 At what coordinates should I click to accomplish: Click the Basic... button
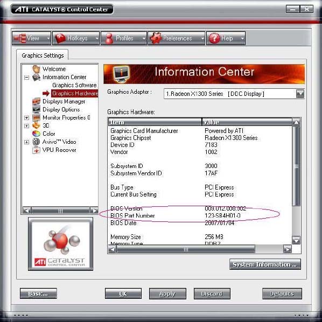click(x=38, y=293)
